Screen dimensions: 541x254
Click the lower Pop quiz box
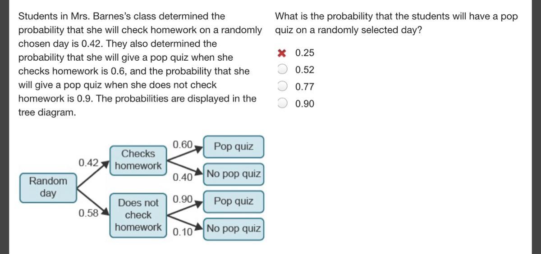tap(233, 201)
